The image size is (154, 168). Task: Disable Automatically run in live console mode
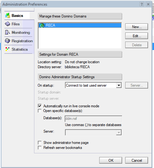point(40,106)
